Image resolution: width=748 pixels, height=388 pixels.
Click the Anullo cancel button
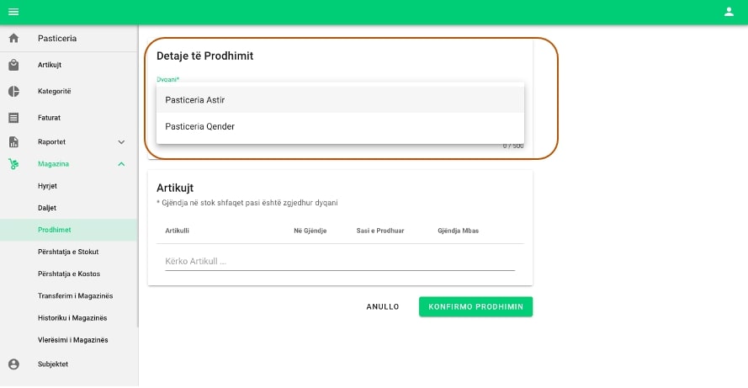[x=383, y=307]
